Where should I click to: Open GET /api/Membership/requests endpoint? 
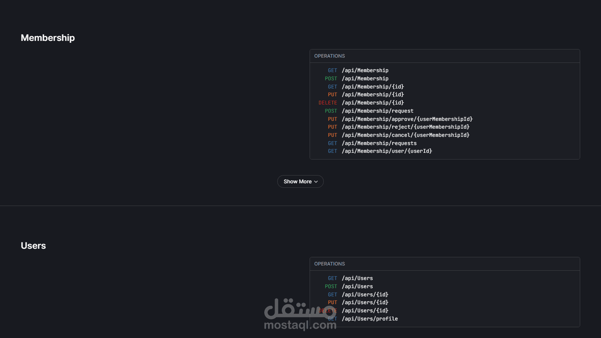[372, 143]
